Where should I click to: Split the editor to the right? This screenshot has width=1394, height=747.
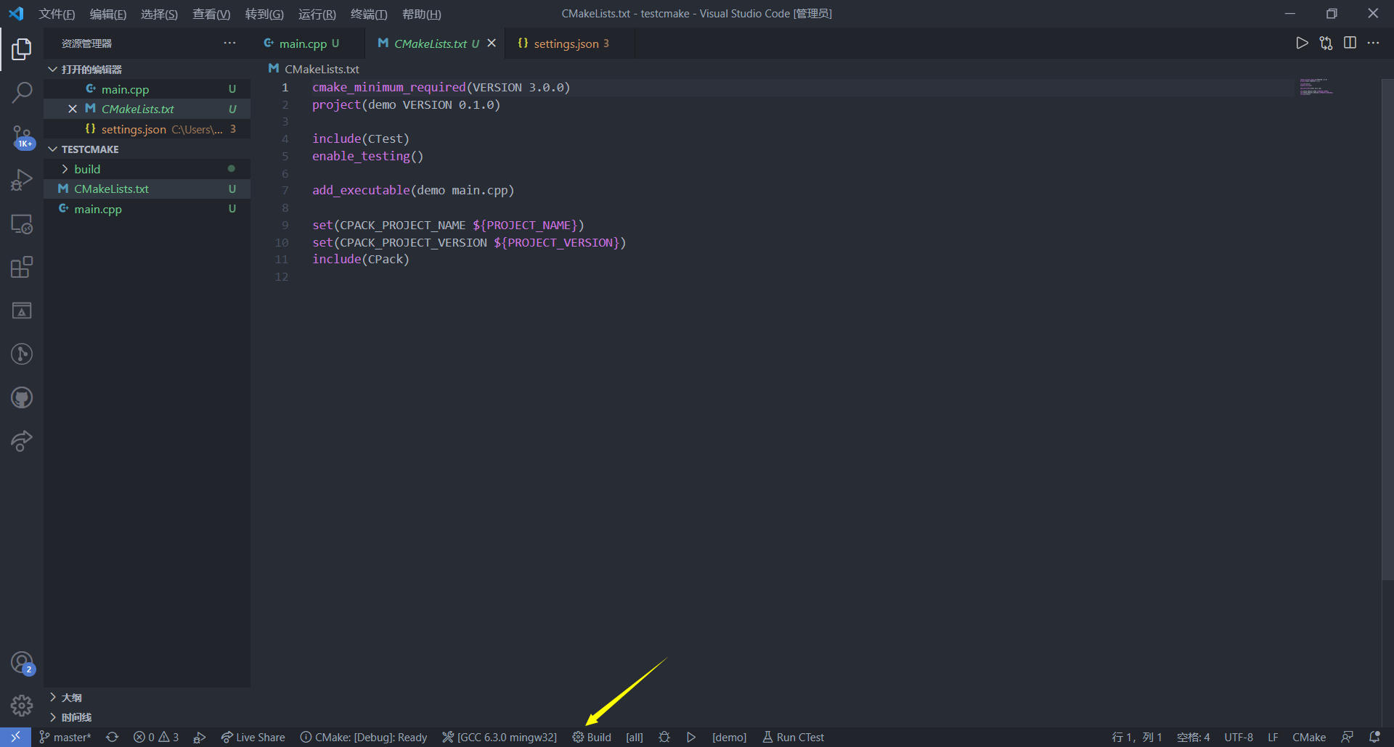tap(1350, 44)
